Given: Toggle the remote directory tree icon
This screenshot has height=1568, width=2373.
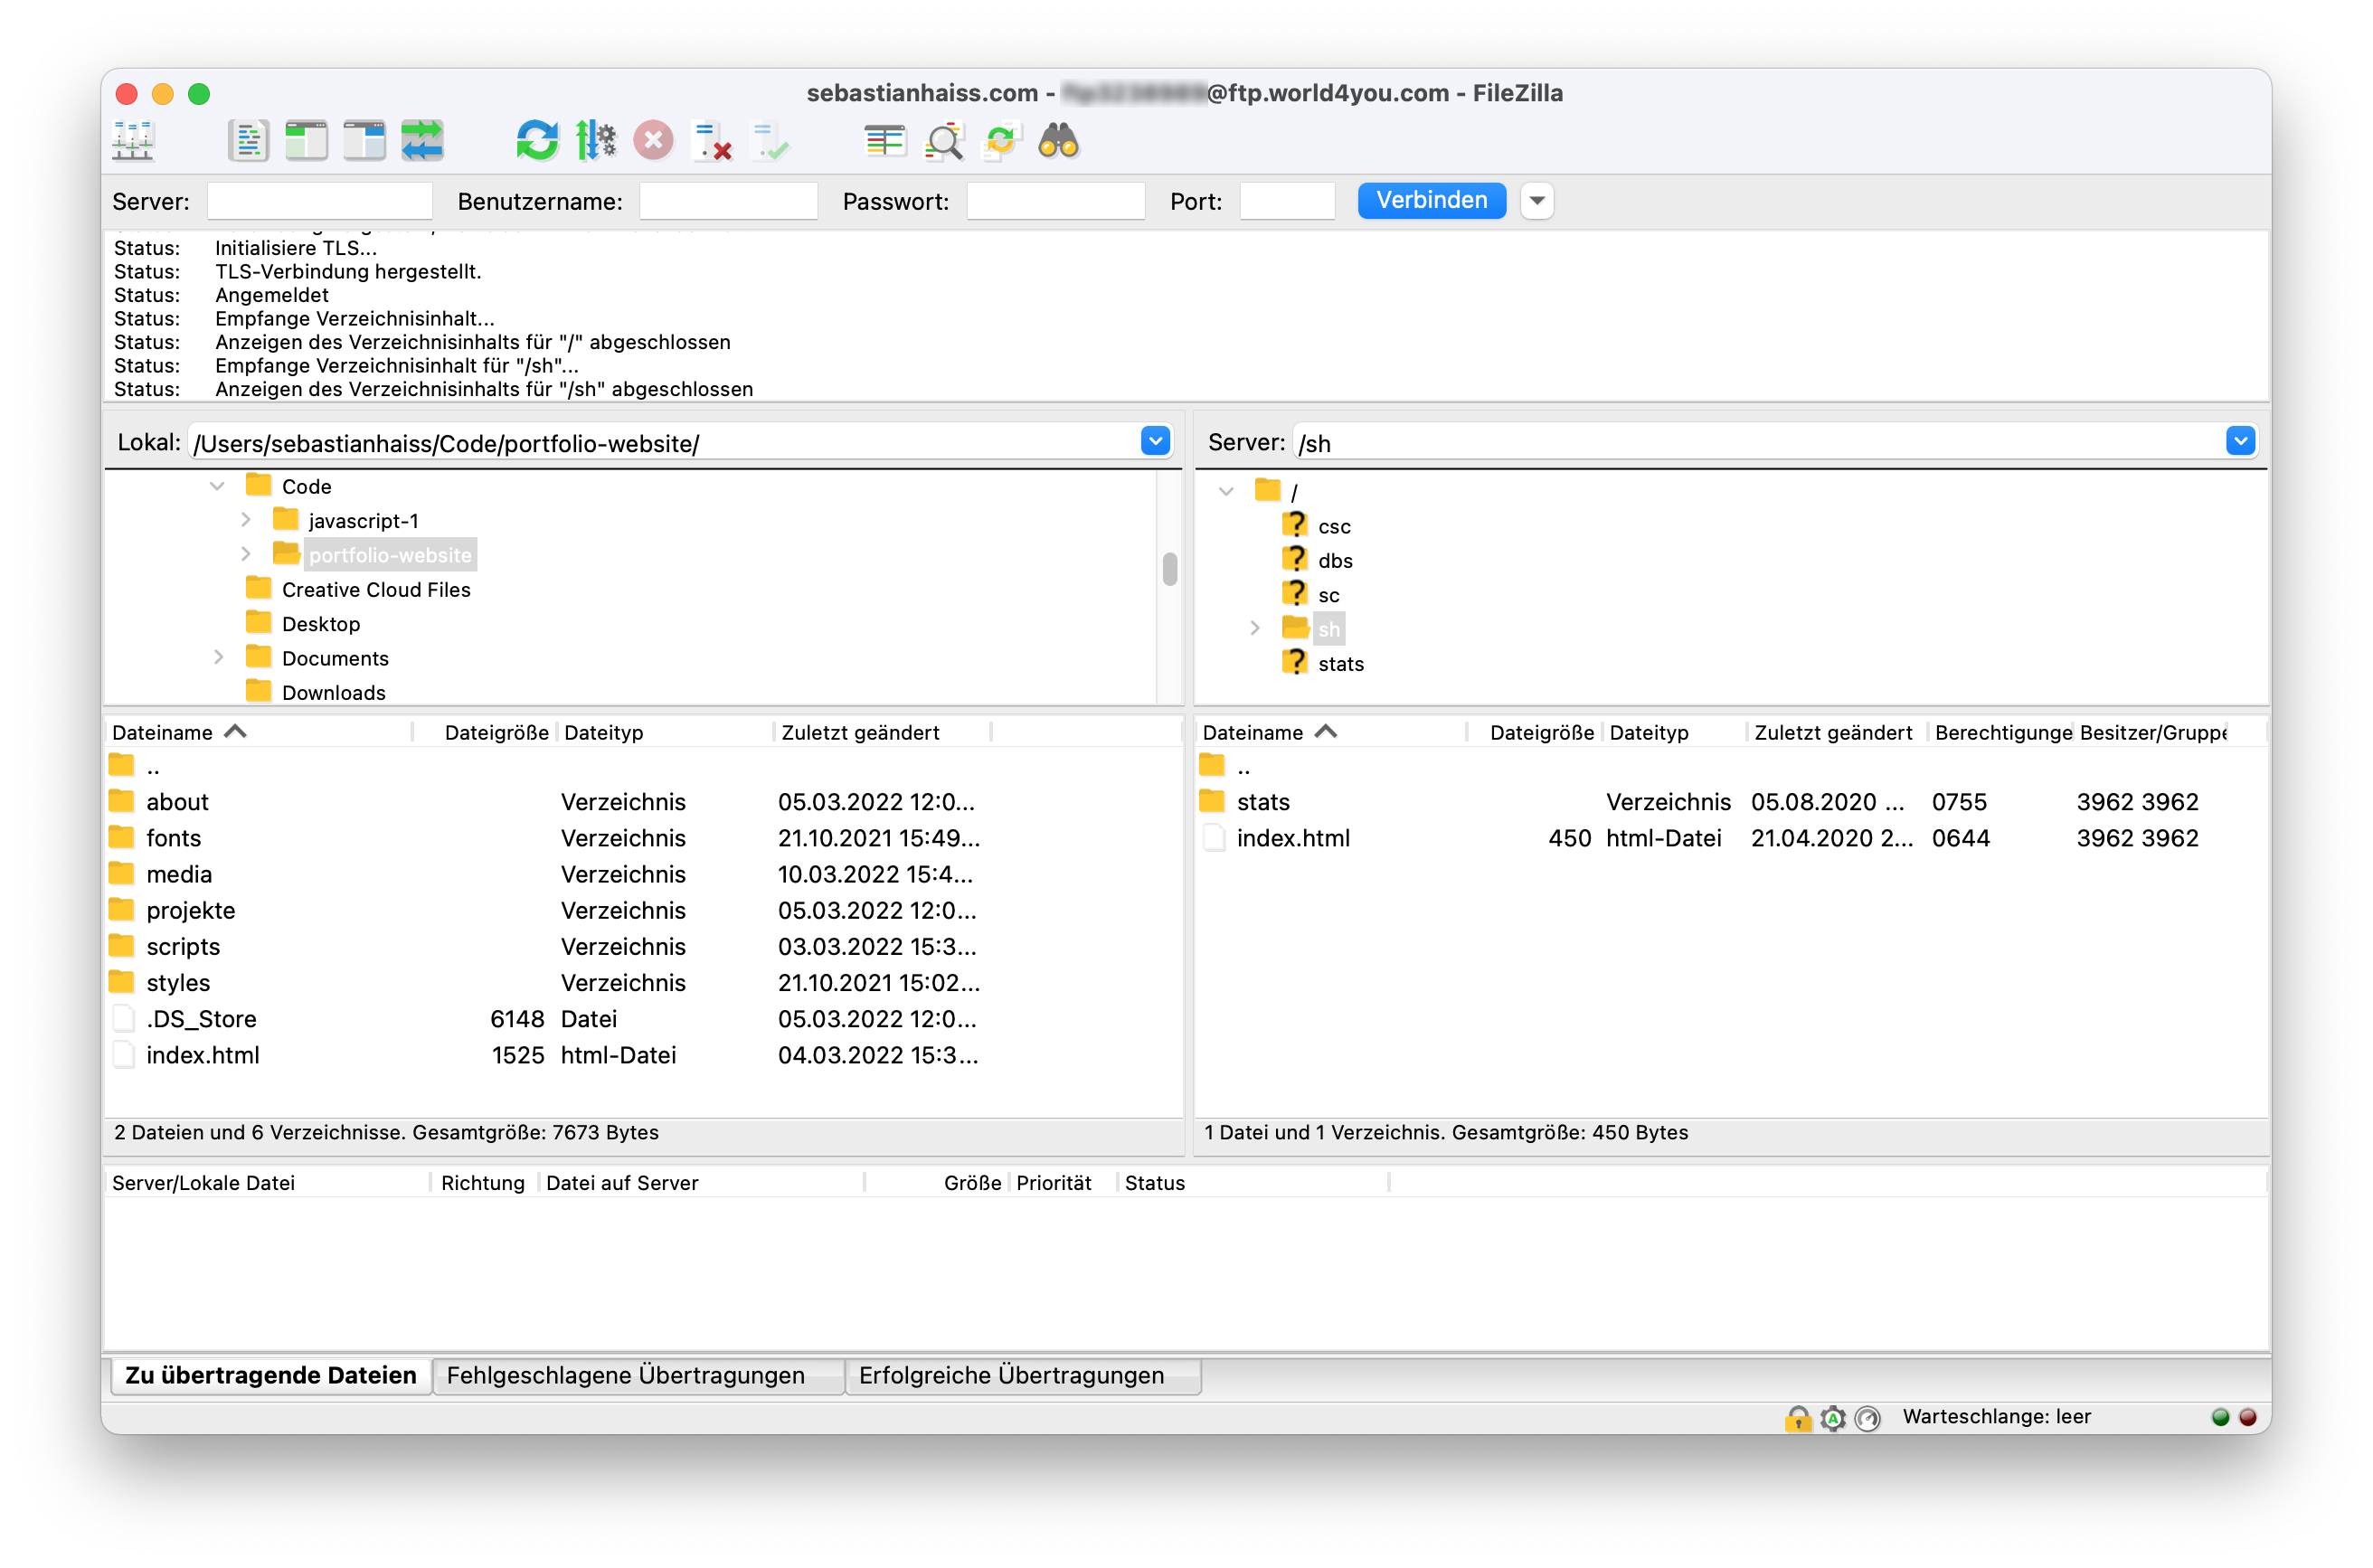Looking at the screenshot, I should click(x=364, y=141).
